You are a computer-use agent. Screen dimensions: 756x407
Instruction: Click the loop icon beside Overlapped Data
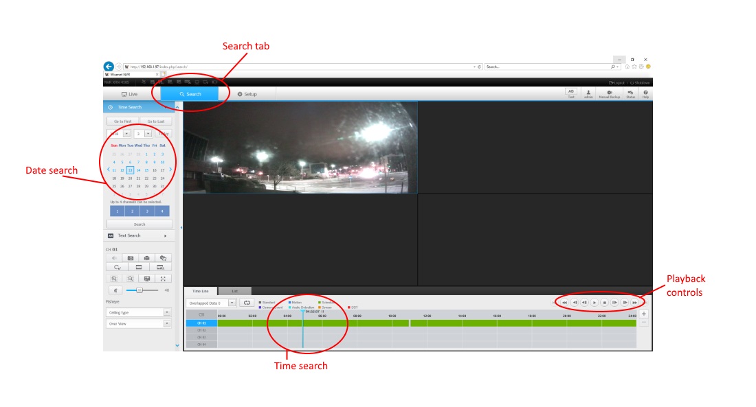coord(247,303)
